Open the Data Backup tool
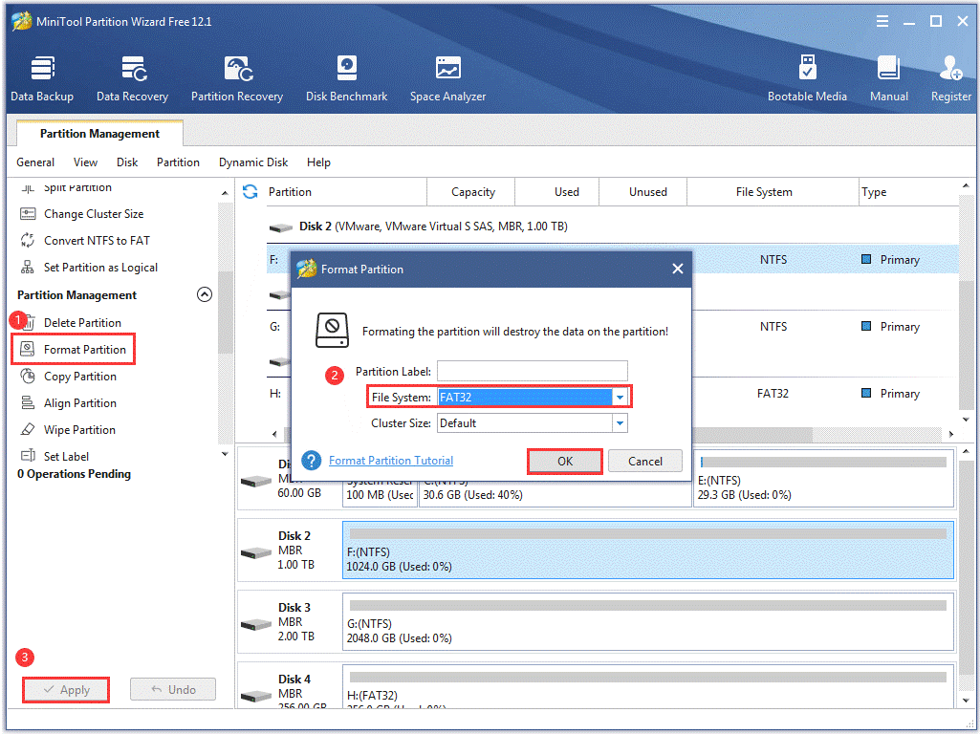980x734 pixels. tap(42, 78)
